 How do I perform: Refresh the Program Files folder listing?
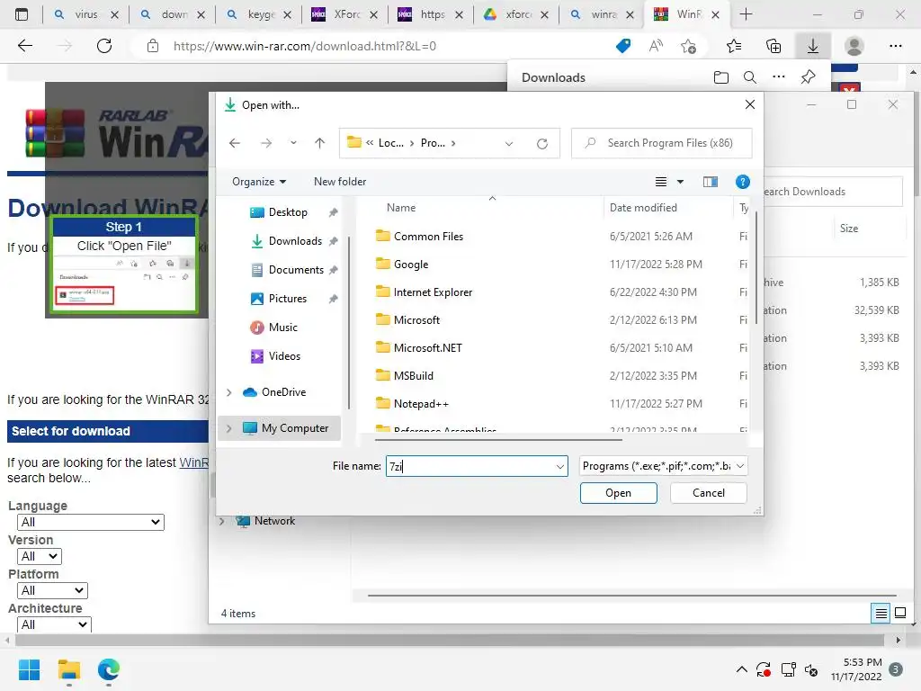pyautogui.click(x=542, y=143)
